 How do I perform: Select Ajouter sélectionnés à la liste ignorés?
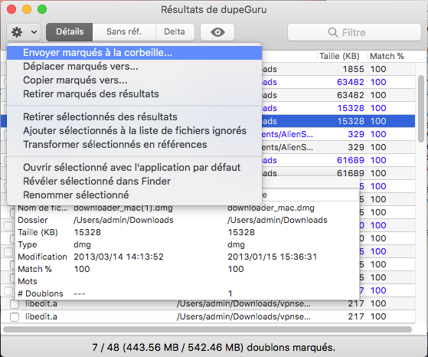(134, 131)
